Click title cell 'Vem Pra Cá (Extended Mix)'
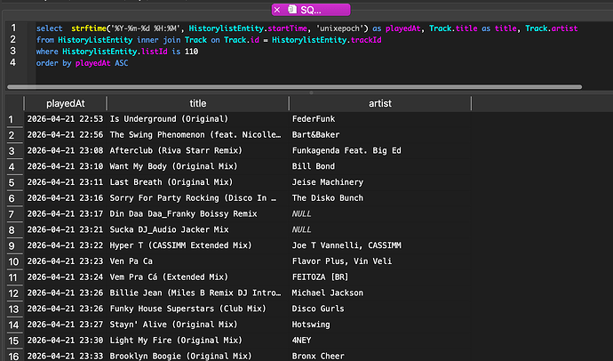This screenshot has width=613, height=361. coord(198,277)
